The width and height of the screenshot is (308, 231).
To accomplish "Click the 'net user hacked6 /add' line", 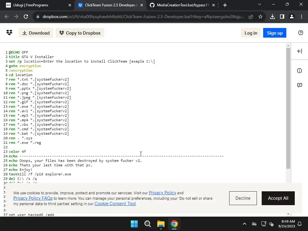I will tap(31, 215).
